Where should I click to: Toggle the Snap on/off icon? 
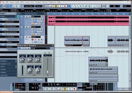coord(108,6)
